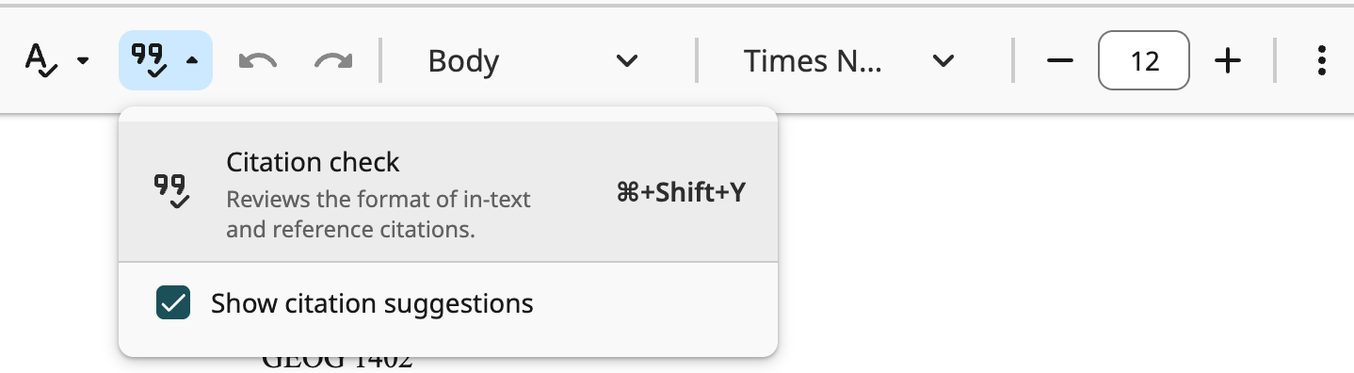
Task: Click the chevron next to the font name
Action: 943,61
